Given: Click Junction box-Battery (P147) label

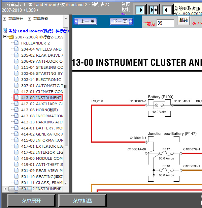Looking at the screenshot, I should pyautogui.click(x=172, y=133).
